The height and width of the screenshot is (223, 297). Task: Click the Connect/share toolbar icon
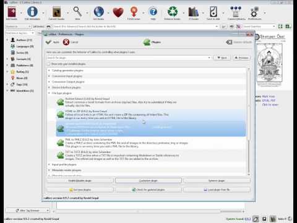pyautogui.click(x=236, y=12)
